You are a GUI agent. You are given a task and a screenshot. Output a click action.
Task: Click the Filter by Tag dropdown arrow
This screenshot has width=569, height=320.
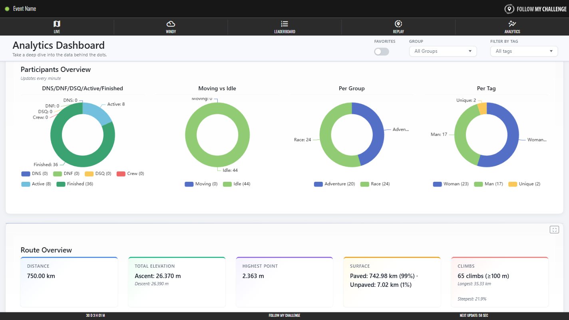tap(551, 51)
